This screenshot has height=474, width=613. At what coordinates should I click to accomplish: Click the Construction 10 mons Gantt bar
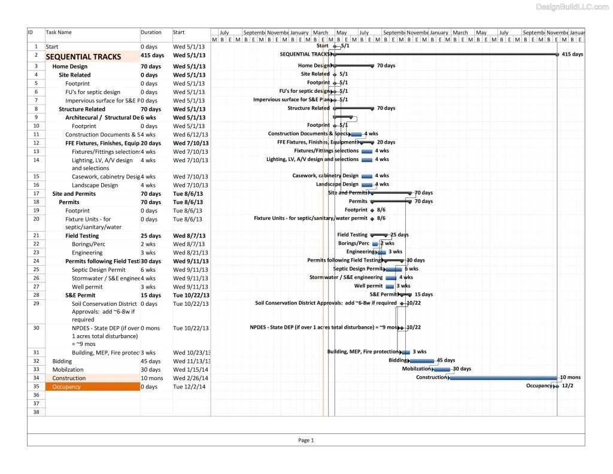503,378
